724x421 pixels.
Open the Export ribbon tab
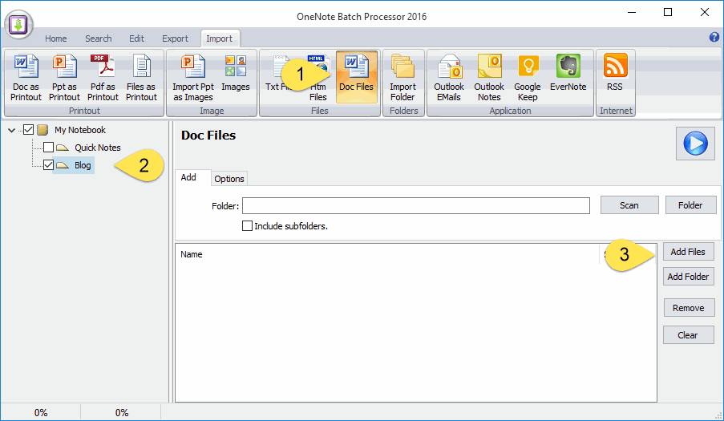pyautogui.click(x=175, y=38)
